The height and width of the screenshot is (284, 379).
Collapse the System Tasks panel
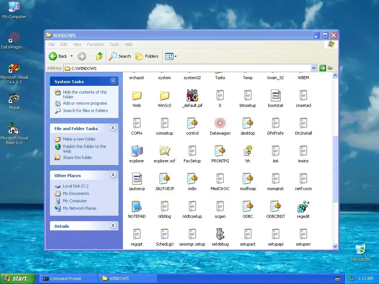coord(113,81)
